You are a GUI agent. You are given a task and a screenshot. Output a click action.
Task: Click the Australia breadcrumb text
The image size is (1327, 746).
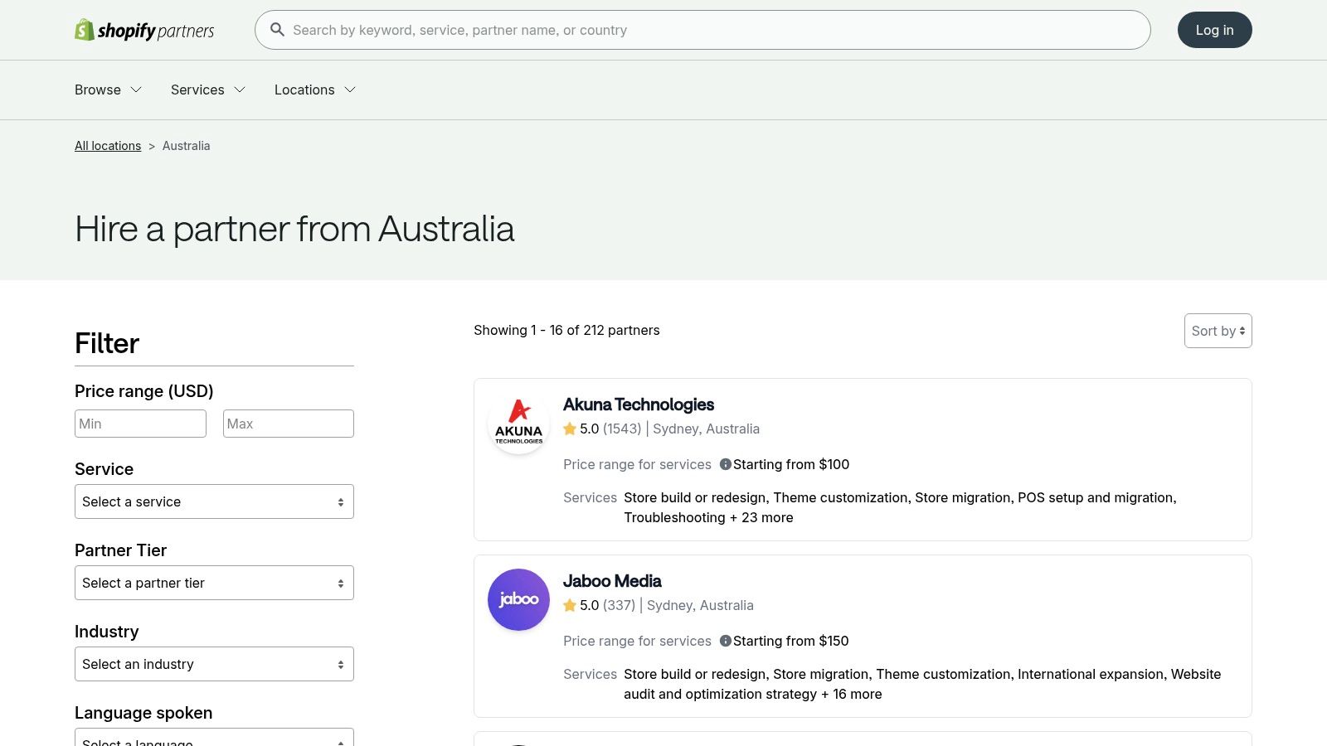(187, 146)
